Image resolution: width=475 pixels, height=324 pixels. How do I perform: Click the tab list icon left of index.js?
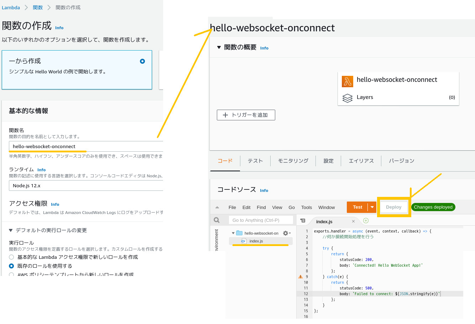303,221
